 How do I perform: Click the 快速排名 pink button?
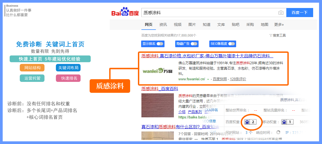68,78
